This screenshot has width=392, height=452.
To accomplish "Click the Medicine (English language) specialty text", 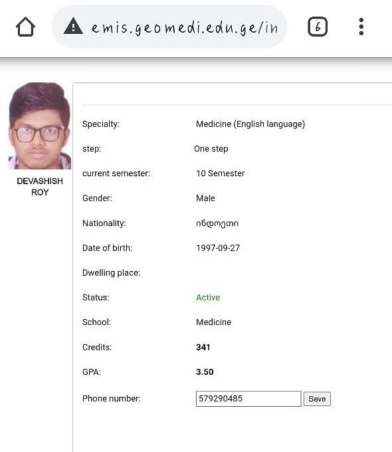I will point(250,124).
